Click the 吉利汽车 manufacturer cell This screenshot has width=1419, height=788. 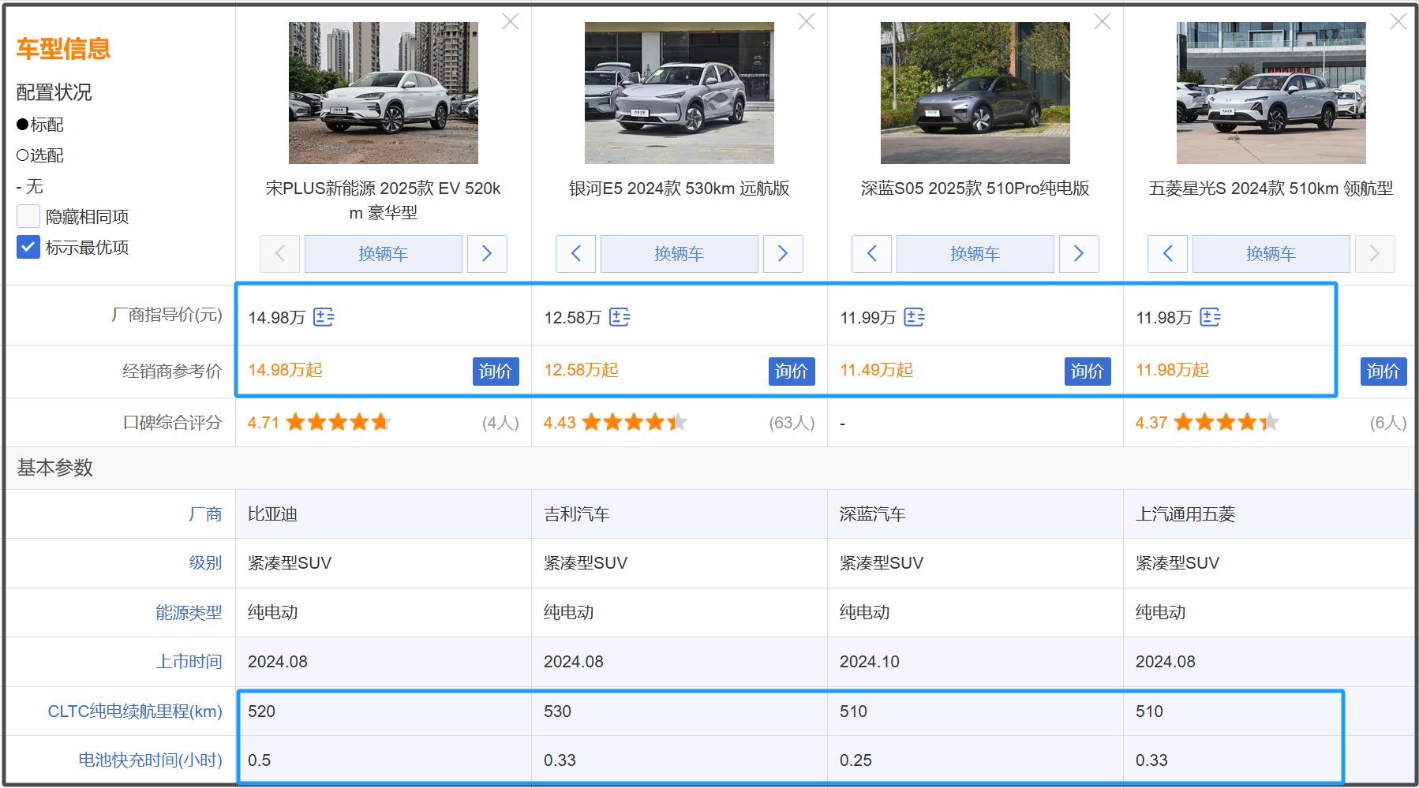pyautogui.click(x=680, y=514)
